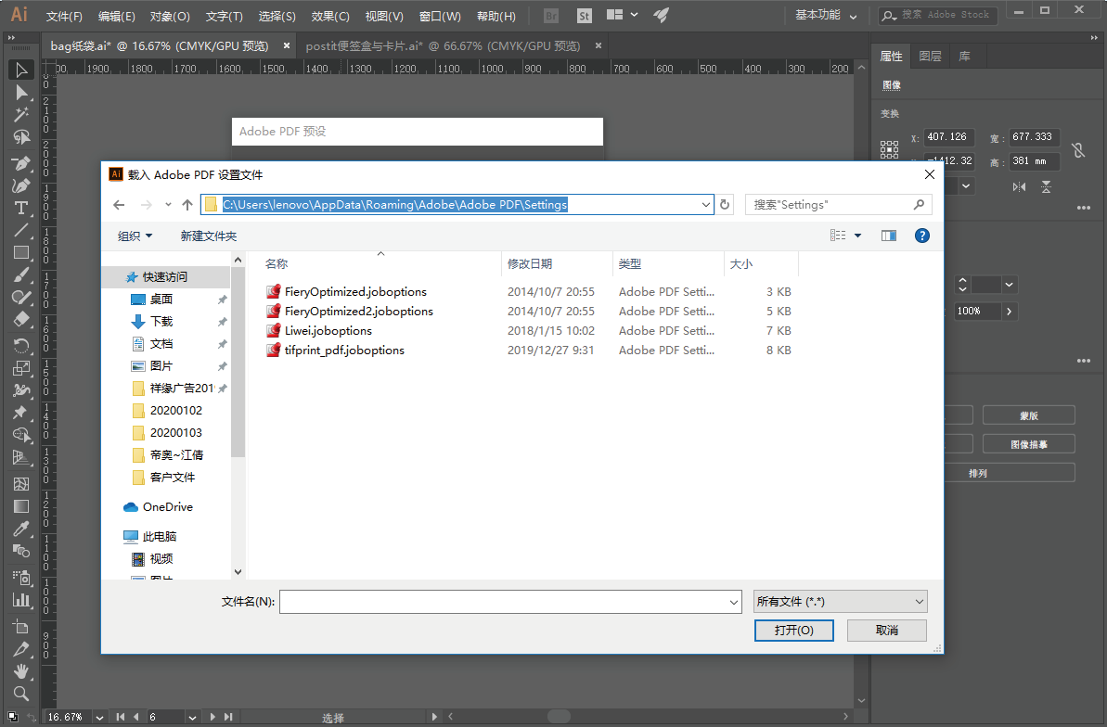Toggle the file dialog preview pane
The image size is (1107, 727).
[889, 236]
